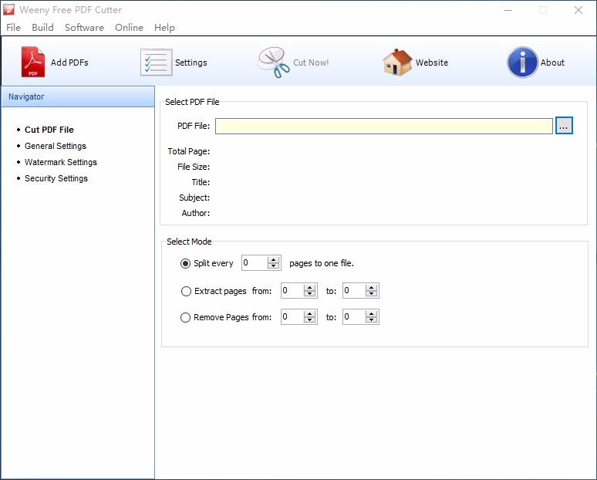Decrease the Remove Pages from value
Screen dimensions: 597x480
coord(309,320)
